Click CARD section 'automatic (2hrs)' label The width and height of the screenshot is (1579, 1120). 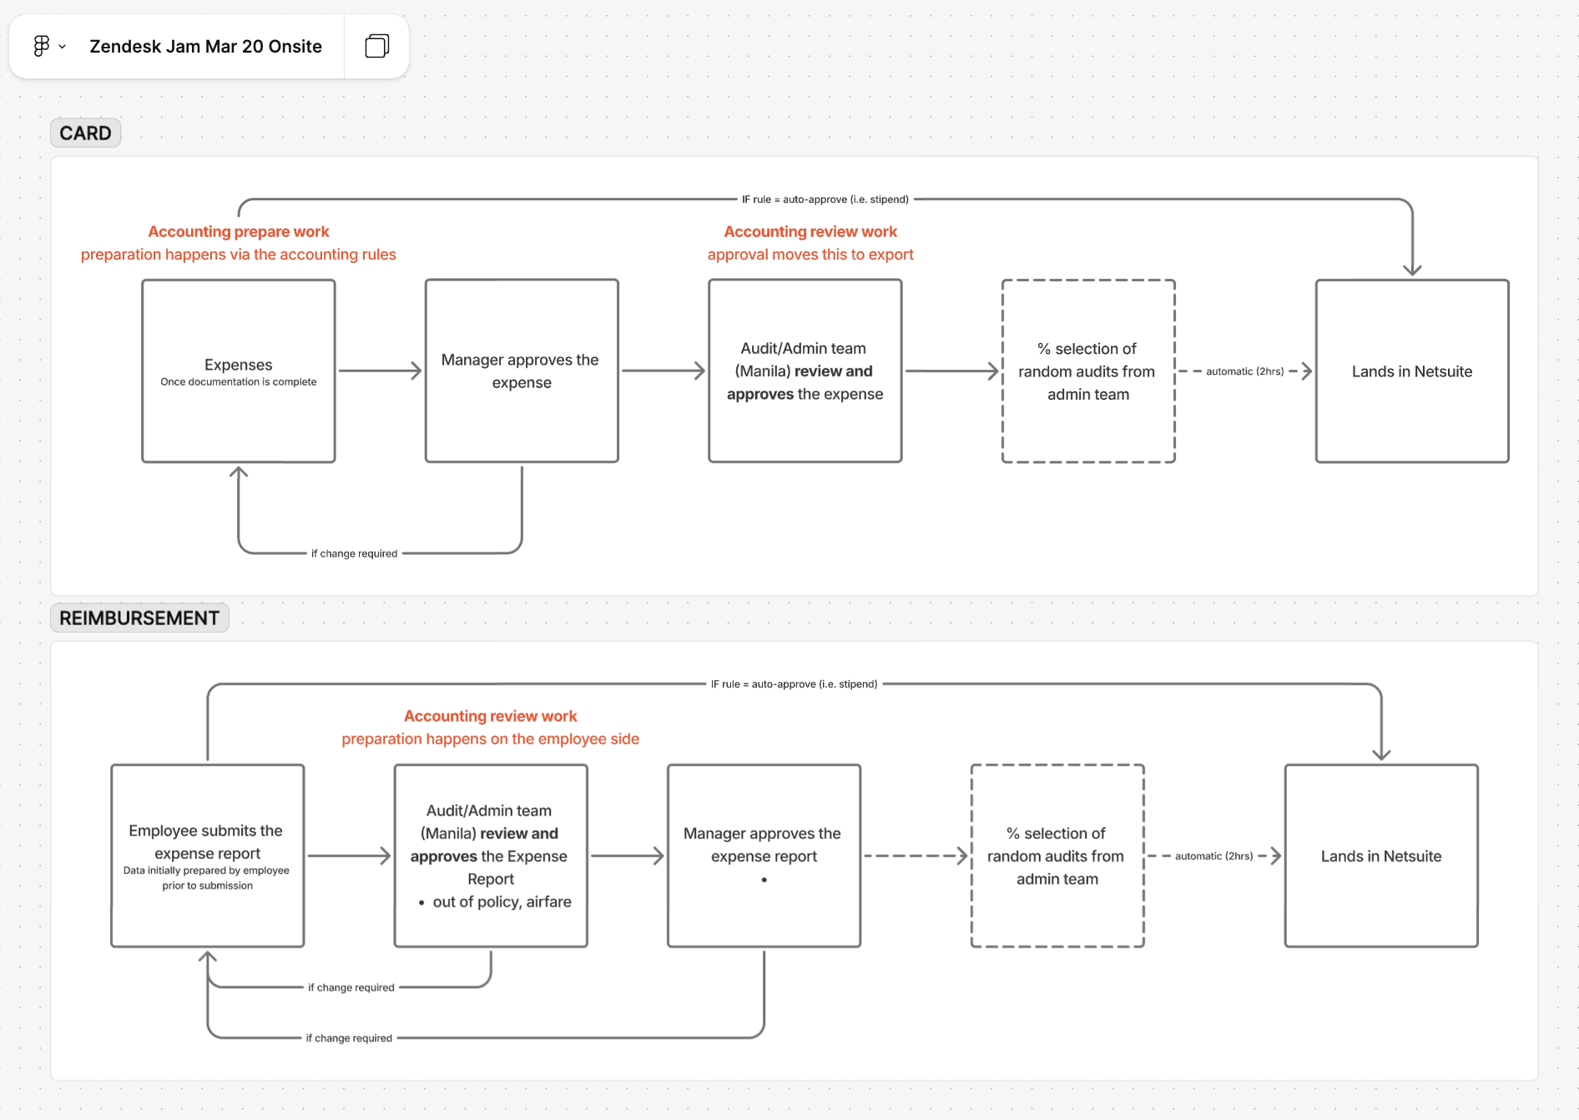click(1245, 371)
